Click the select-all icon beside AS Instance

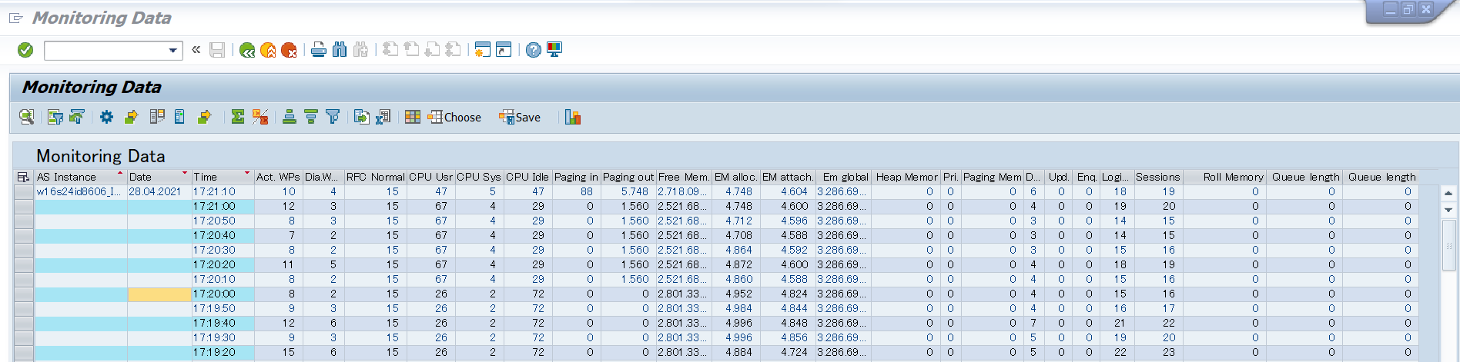coord(23,177)
